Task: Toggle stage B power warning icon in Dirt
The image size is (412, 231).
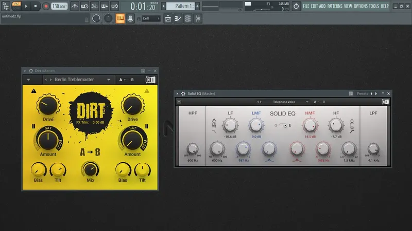Action: pyautogui.click(x=147, y=91)
